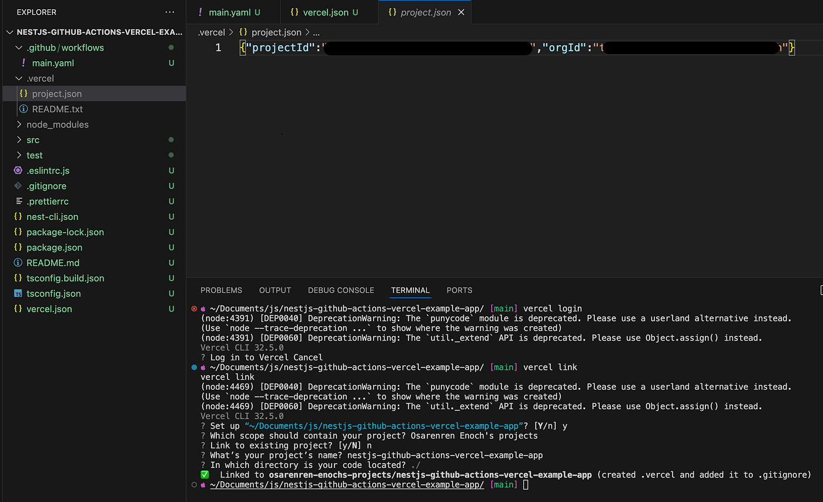Viewport: 823px width, 502px height.
Task: Click the braces icon in the editor breadcrumb
Action: [x=243, y=32]
